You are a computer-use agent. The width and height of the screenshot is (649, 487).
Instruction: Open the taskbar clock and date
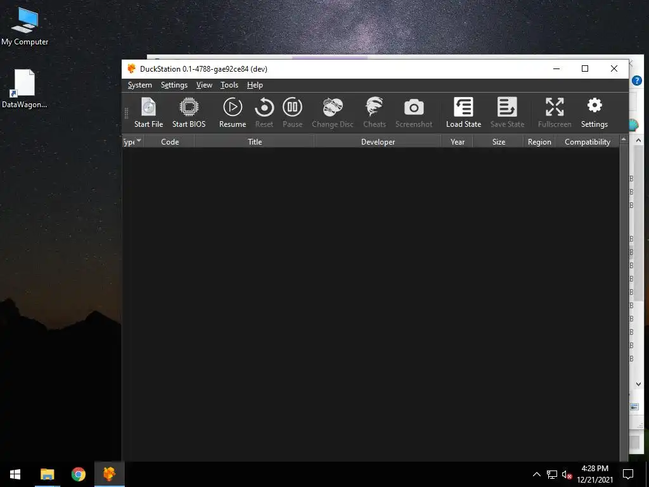[594, 474]
